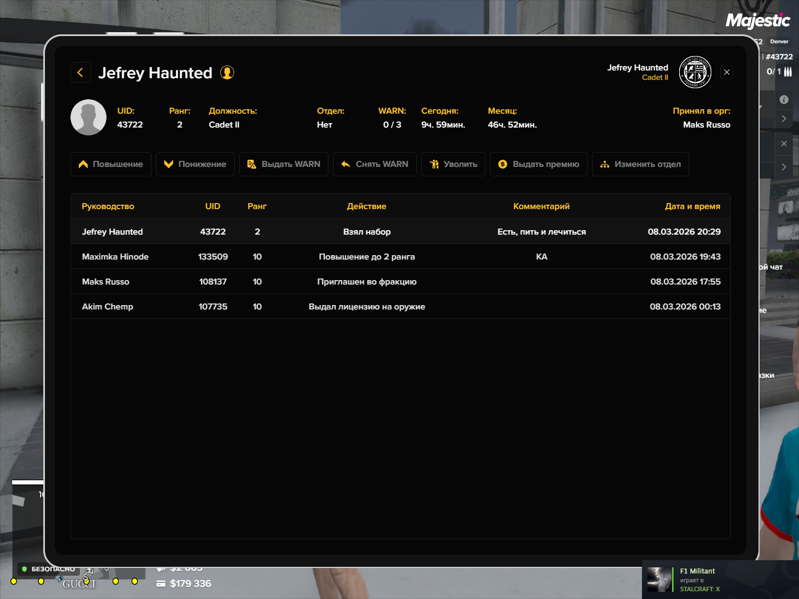Click the Действие column header

(x=367, y=206)
